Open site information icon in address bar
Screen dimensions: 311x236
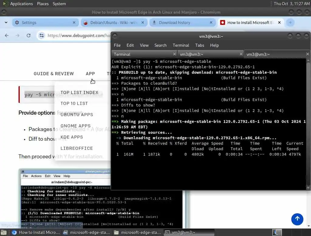point(41,35)
